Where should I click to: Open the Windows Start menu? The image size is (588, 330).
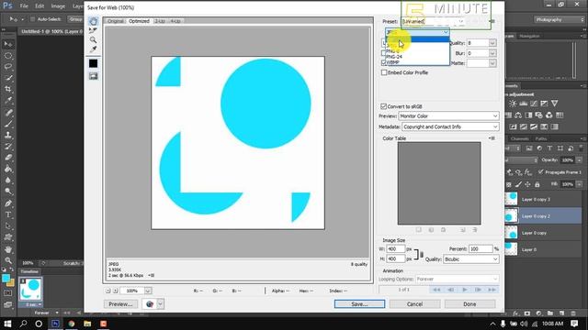click(7, 324)
